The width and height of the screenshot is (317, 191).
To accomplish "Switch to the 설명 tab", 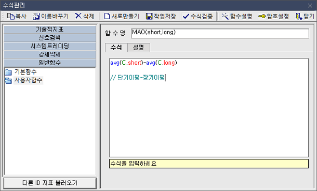I will point(139,48).
